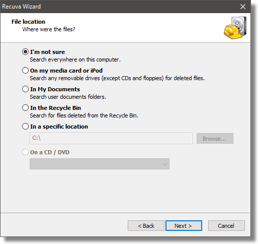258x244 pixels.
Task: Open the Browse... folder picker
Action: coord(215,139)
